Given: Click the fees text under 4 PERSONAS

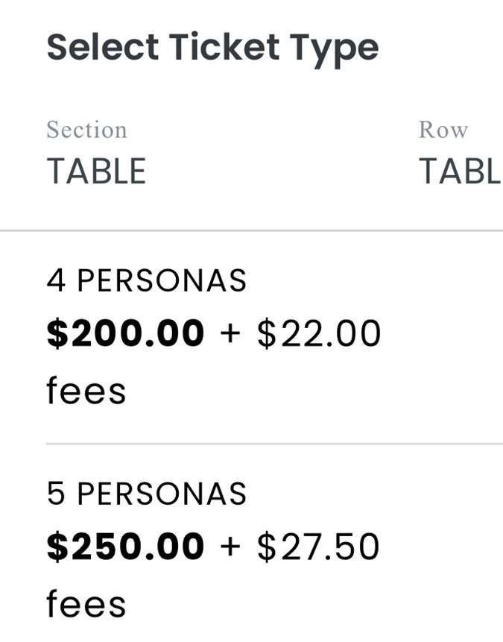Looking at the screenshot, I should (86, 390).
